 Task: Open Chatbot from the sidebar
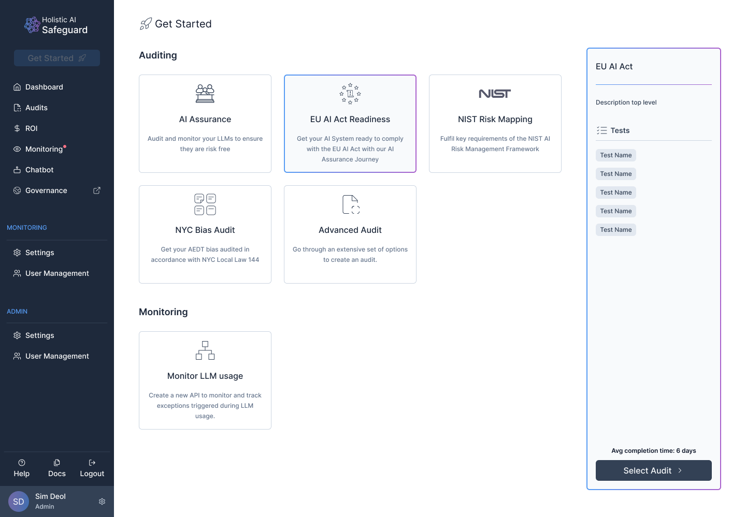coord(39,170)
